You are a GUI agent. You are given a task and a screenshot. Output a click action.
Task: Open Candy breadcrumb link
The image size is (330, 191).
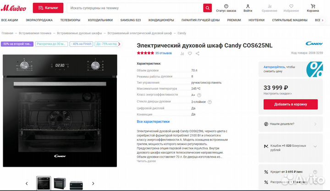[182, 33]
